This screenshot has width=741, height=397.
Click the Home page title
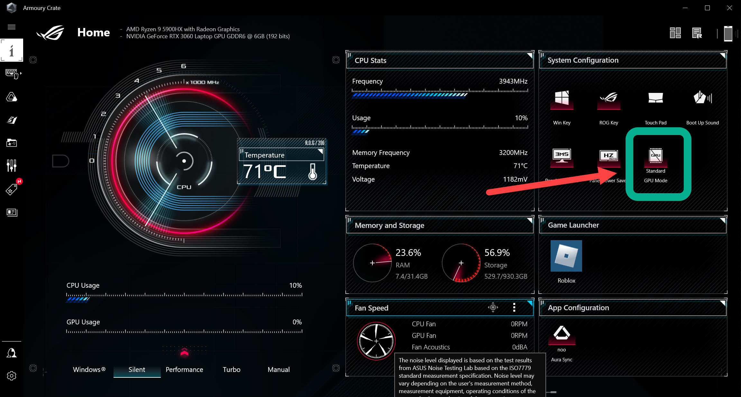[x=94, y=32]
